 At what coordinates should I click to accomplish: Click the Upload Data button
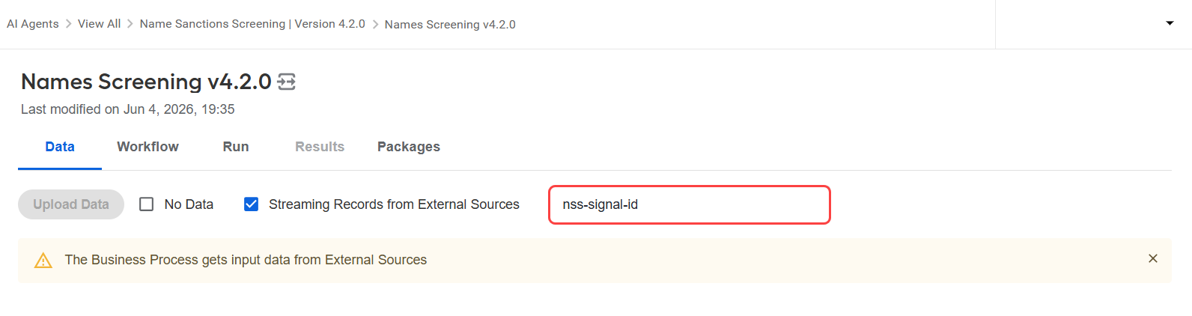click(x=71, y=204)
